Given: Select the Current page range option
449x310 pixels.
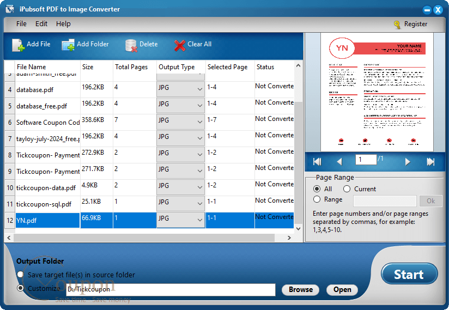Looking at the screenshot, I should (x=347, y=189).
